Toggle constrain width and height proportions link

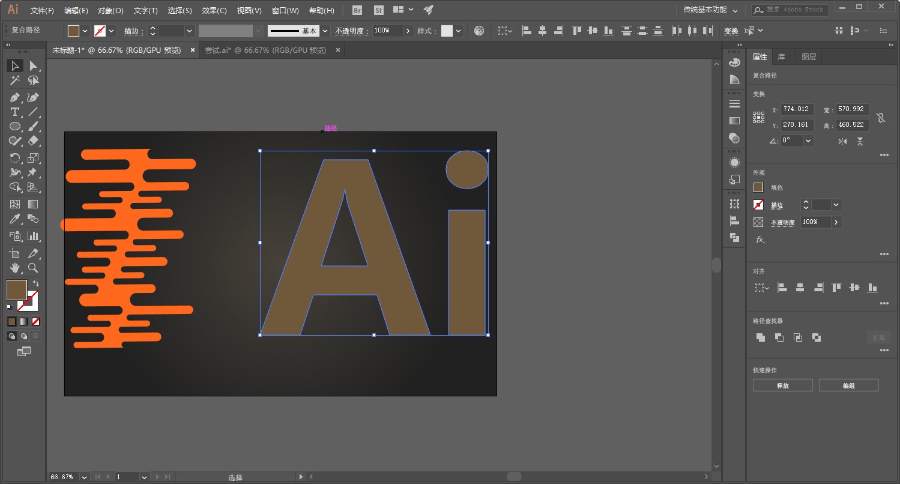click(x=880, y=118)
